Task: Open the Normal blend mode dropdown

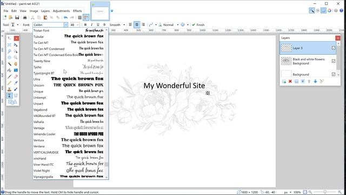Action: tap(178, 25)
